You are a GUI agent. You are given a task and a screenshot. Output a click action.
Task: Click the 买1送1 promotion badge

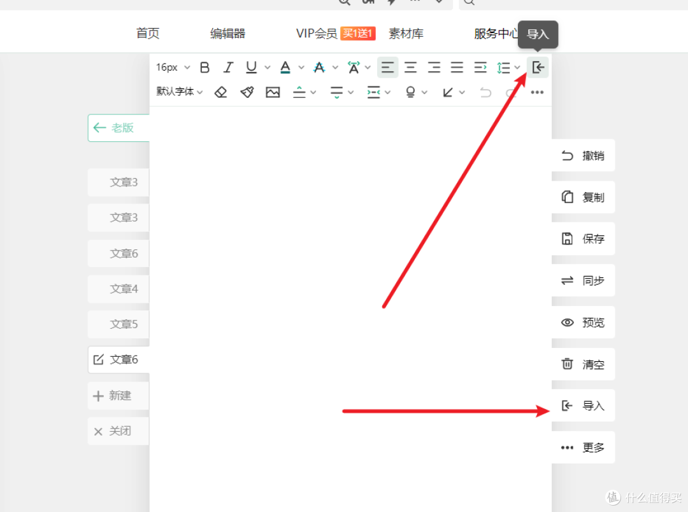pos(358,33)
